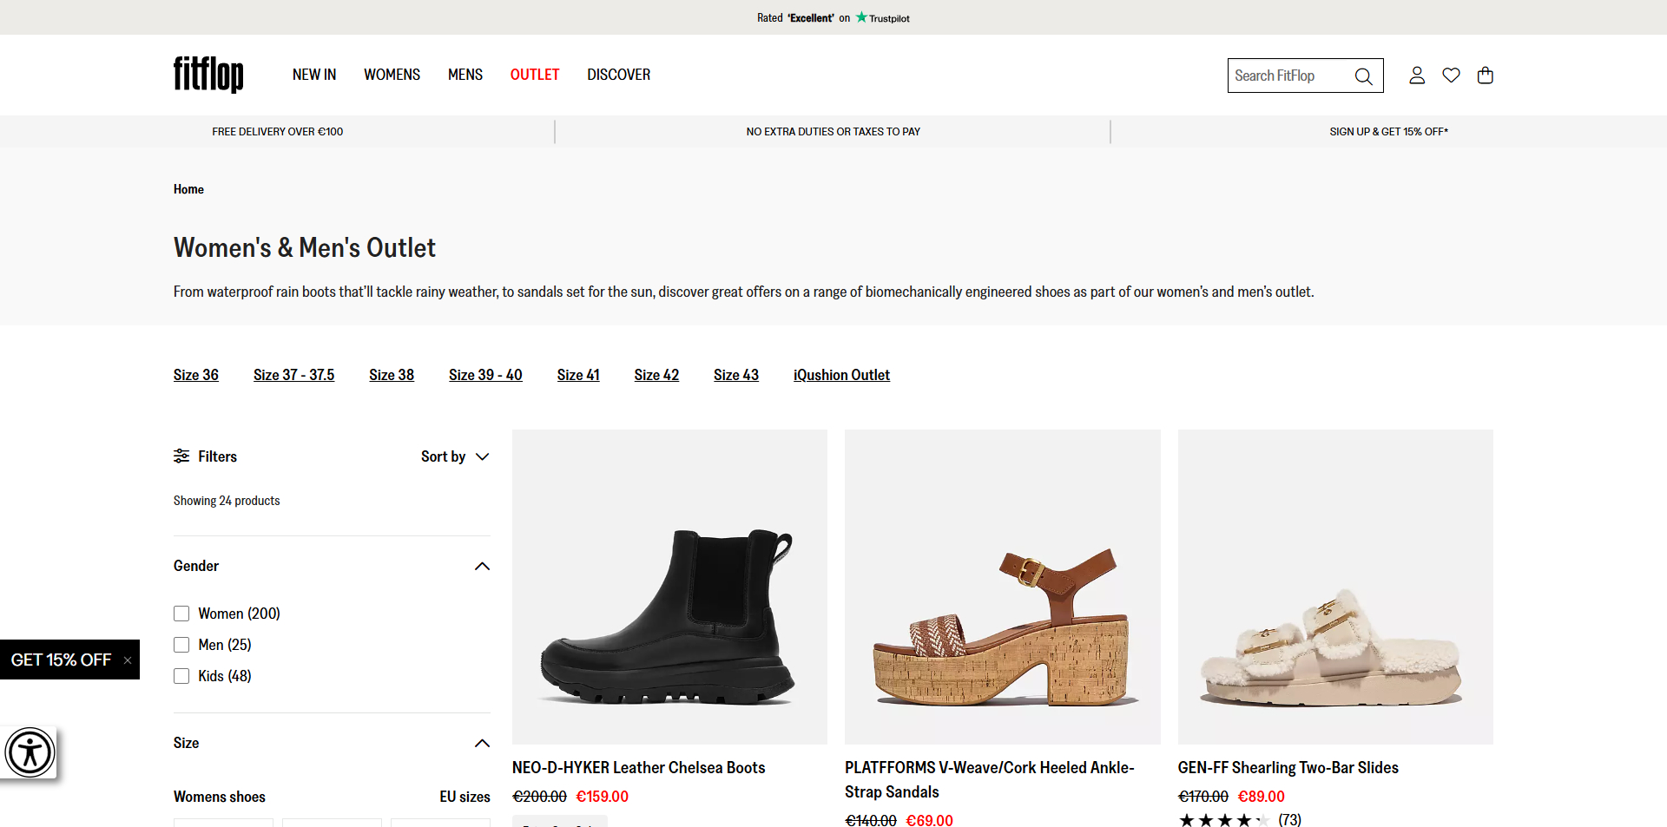
Task: Click the SIGN UP & GET 15% OFF* banner
Action: click(x=1388, y=132)
